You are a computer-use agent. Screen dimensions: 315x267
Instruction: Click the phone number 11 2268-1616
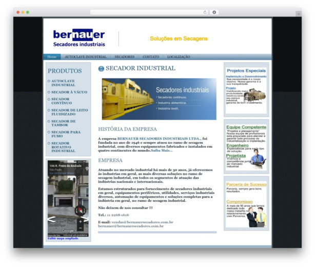[118, 215]
